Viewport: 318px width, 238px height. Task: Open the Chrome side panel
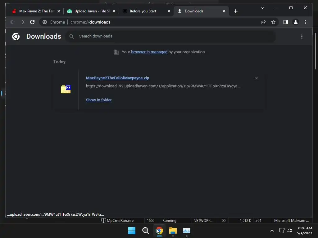(286, 22)
